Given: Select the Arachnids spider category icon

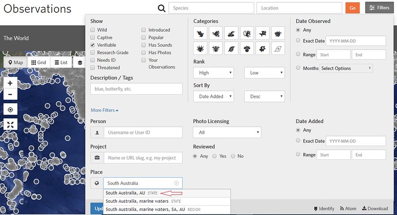Looking at the screenshot, I should pyautogui.click(x=200, y=49).
